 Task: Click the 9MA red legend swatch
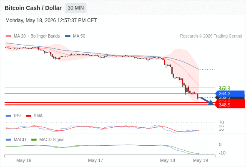[28, 116]
